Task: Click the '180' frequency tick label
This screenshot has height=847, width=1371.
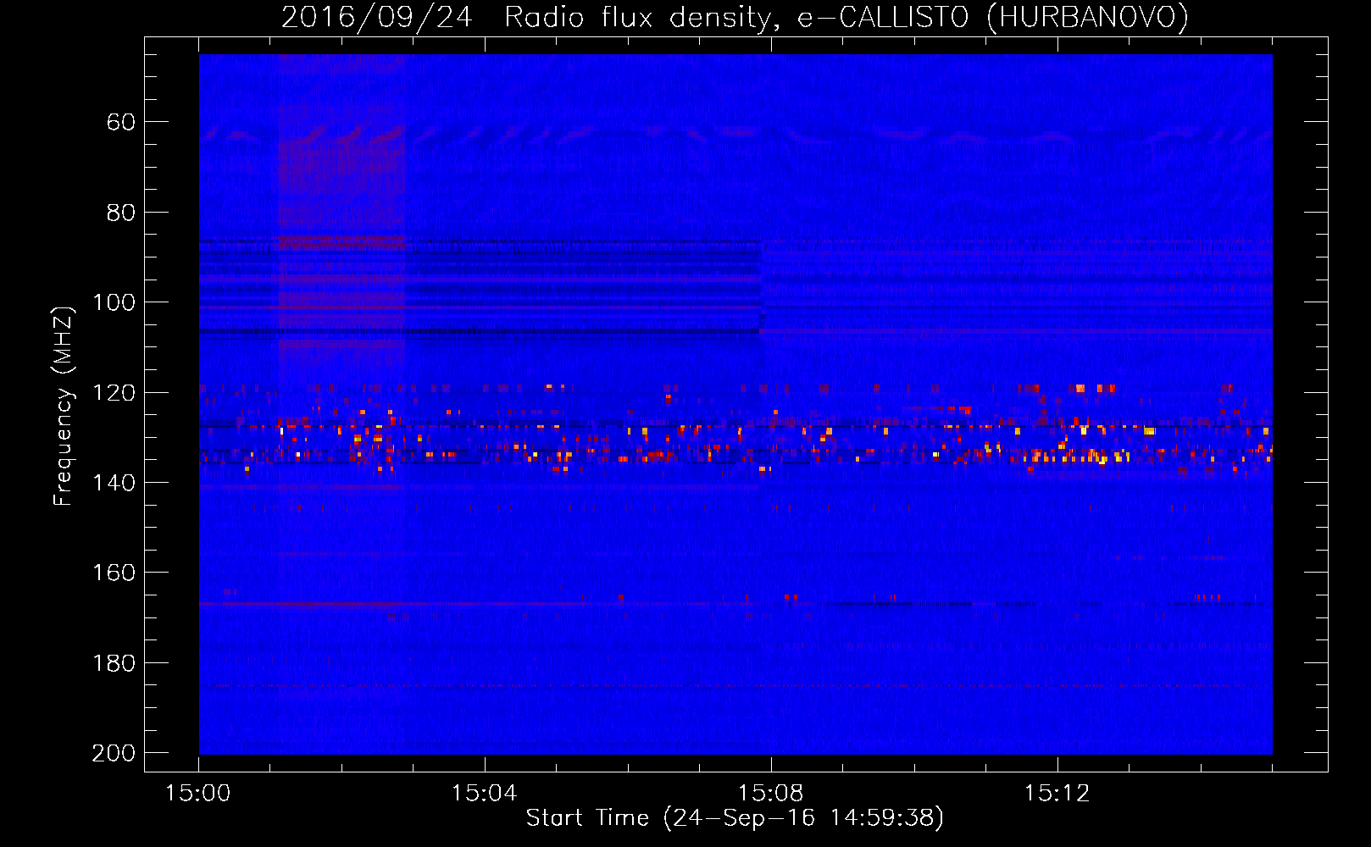Action: point(114,663)
